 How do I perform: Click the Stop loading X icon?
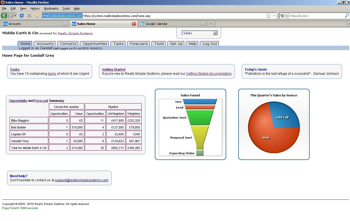29,16
